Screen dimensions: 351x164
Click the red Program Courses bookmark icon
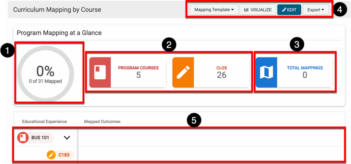pyautogui.click(x=100, y=72)
